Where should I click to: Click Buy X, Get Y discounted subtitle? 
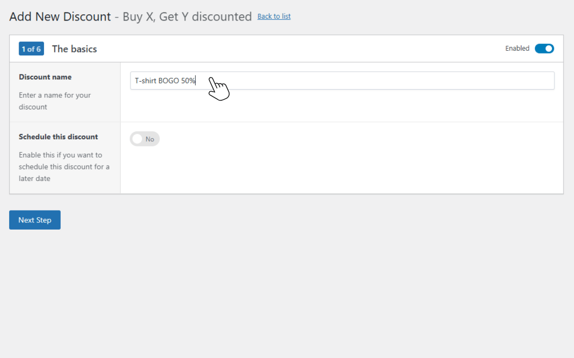click(187, 17)
